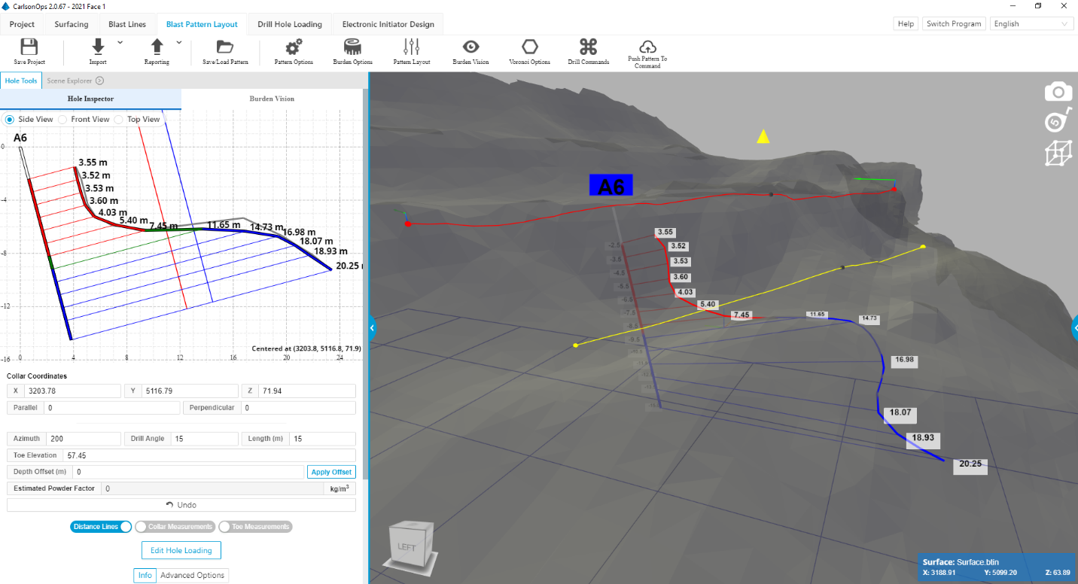Open the Import tool
The height and width of the screenshot is (584, 1078).
pos(98,47)
